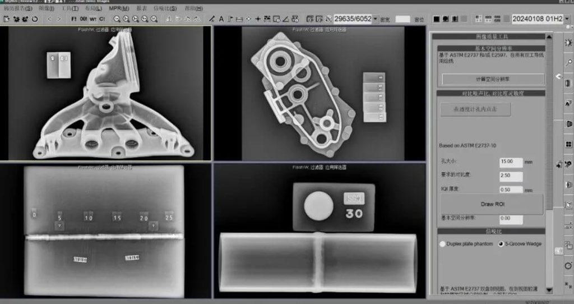This screenshot has width=574, height=304.
Task: Open the 29635/6052 window level dropdown
Action: [375, 19]
